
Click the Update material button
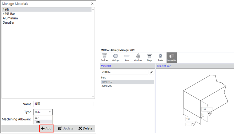66,128
